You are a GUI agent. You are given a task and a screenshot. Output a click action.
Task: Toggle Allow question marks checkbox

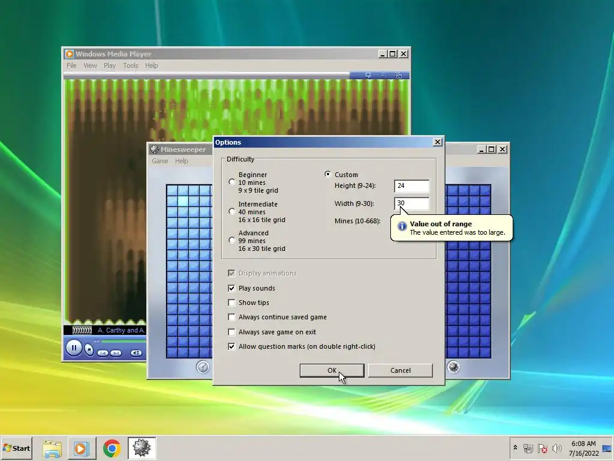pyautogui.click(x=231, y=346)
